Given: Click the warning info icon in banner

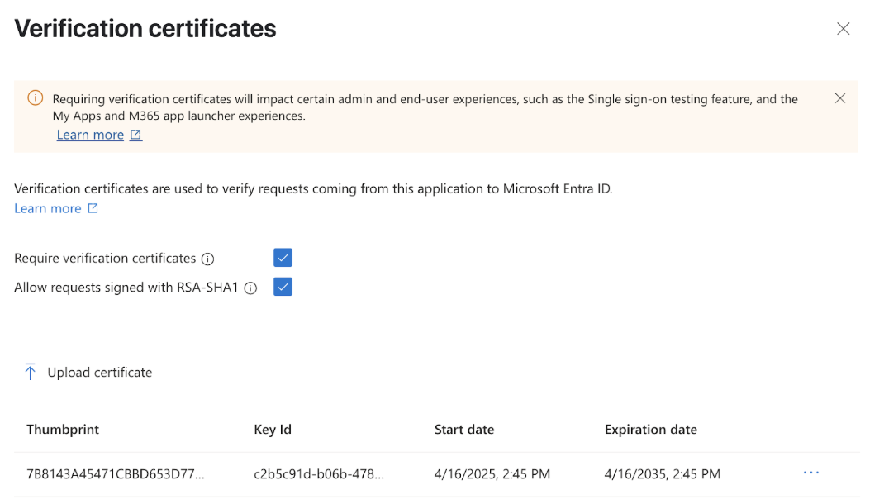Looking at the screenshot, I should pyautogui.click(x=36, y=98).
